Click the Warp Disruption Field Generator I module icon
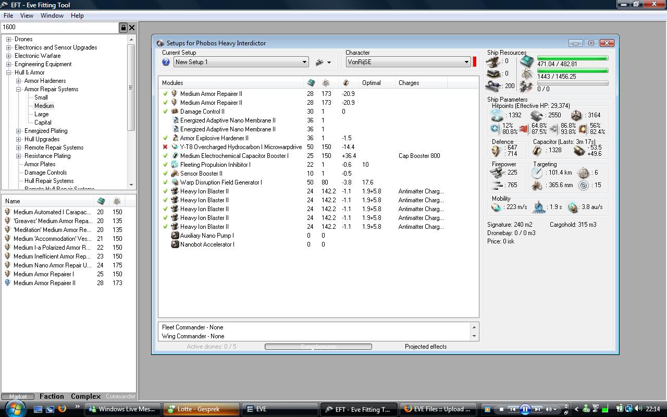Viewport: 667px width, 417px height. click(175, 182)
